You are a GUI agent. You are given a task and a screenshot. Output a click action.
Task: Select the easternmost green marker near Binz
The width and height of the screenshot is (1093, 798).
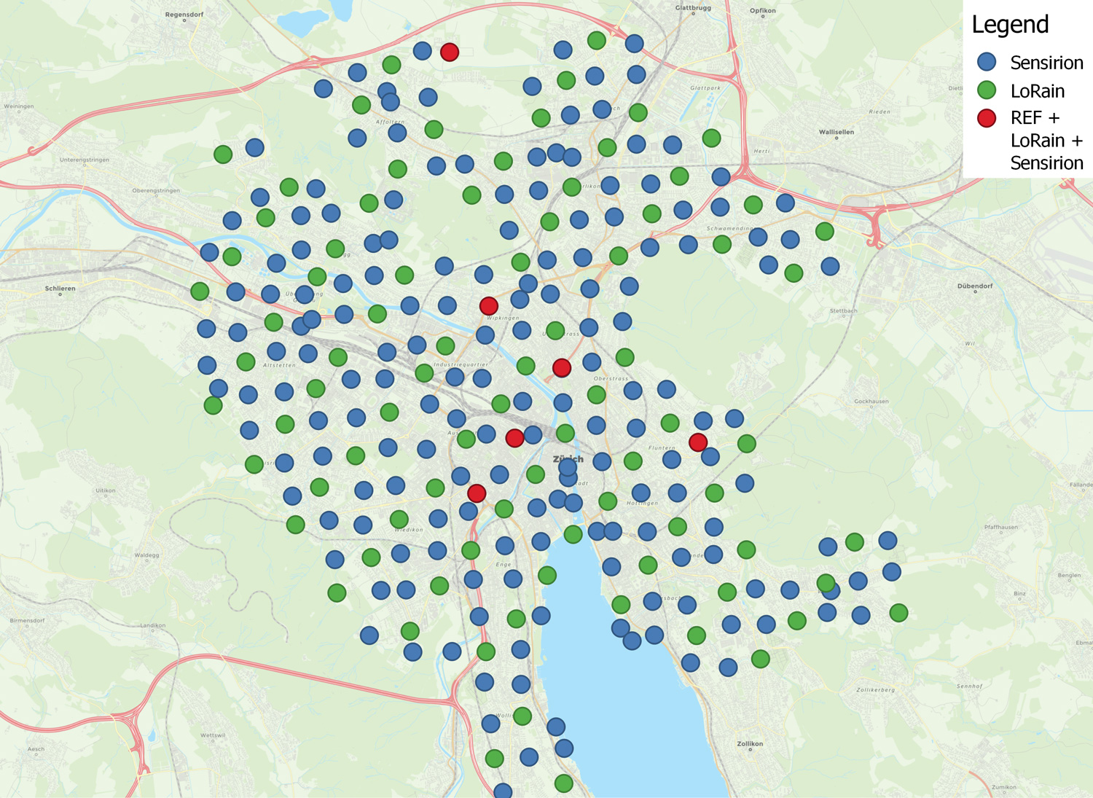898,613
